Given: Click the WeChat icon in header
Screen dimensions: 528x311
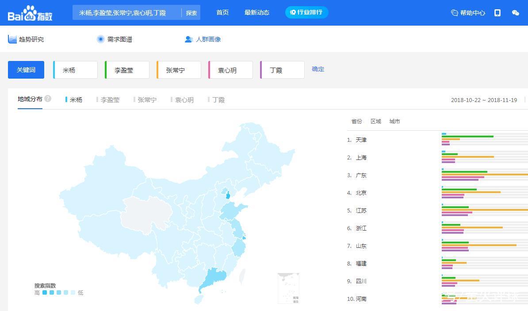Looking at the screenshot, I should 515,13.
